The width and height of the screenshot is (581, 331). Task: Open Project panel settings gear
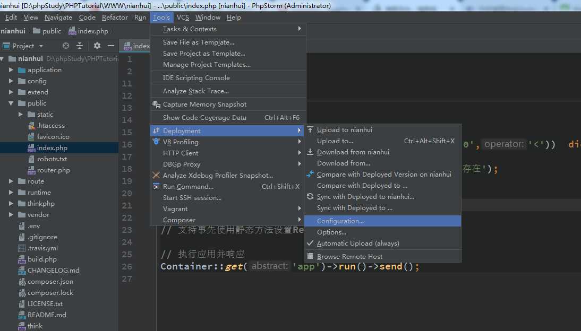pos(97,46)
